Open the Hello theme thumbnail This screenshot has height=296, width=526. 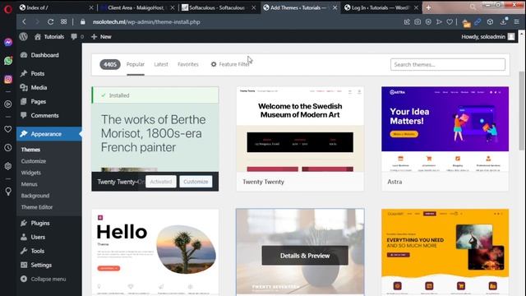pos(155,252)
